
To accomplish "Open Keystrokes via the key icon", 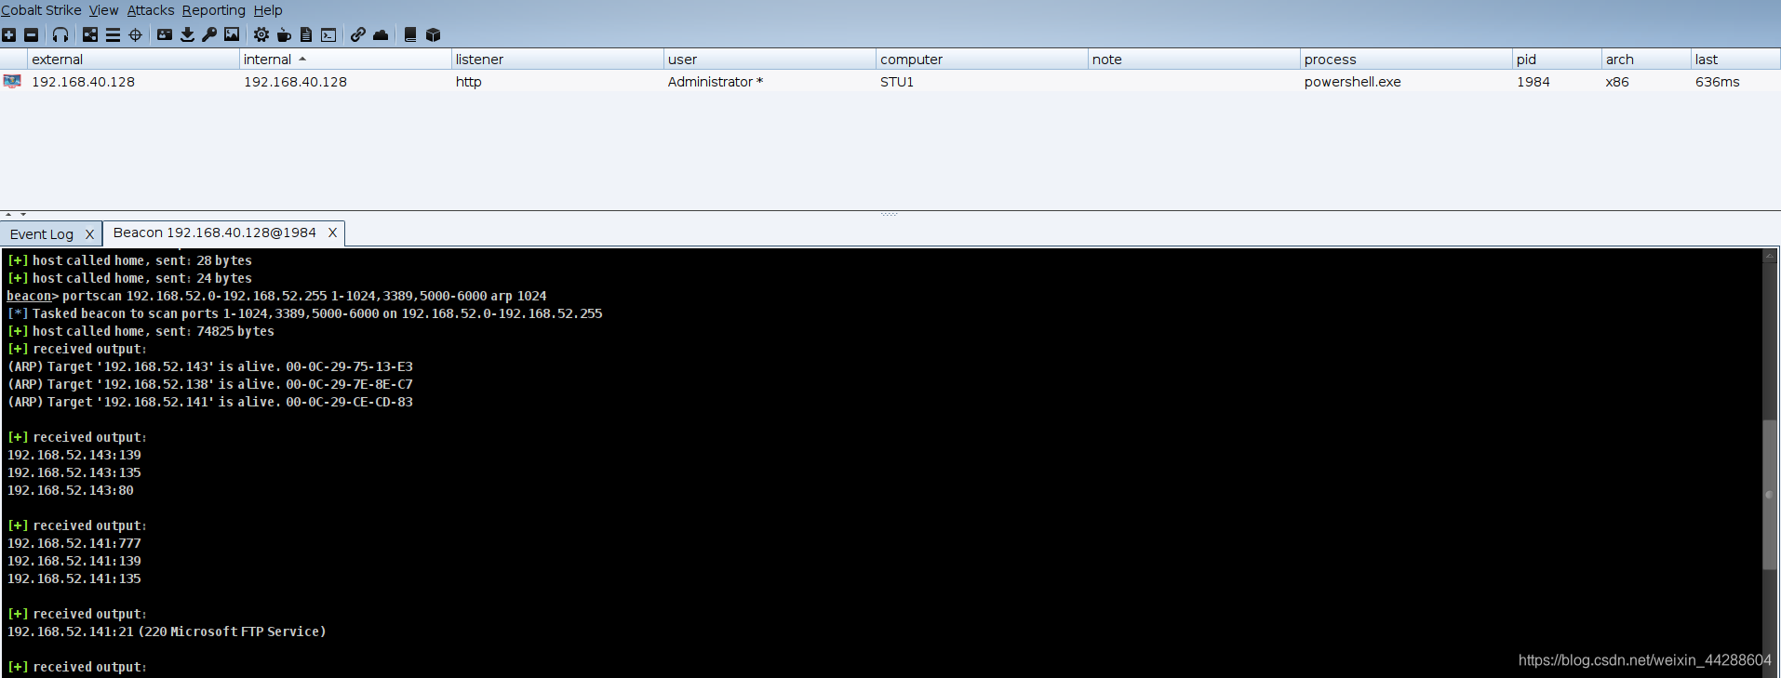I will [209, 34].
